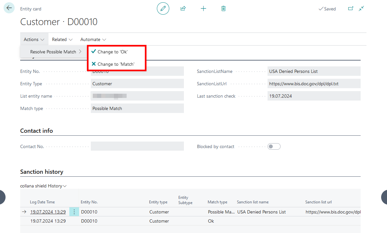Click the Entity Type field
This screenshot has height=233, width=387.
coord(137,84)
